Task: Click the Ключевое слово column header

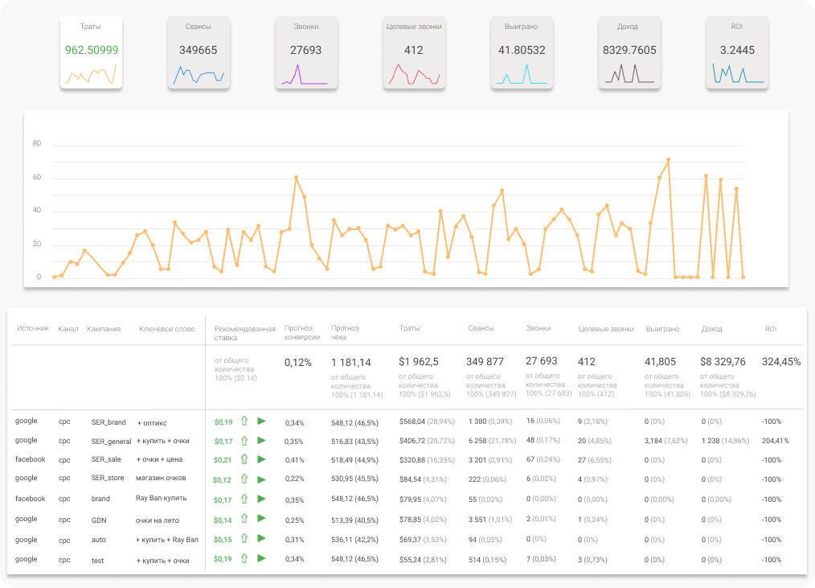Action: pyautogui.click(x=166, y=328)
